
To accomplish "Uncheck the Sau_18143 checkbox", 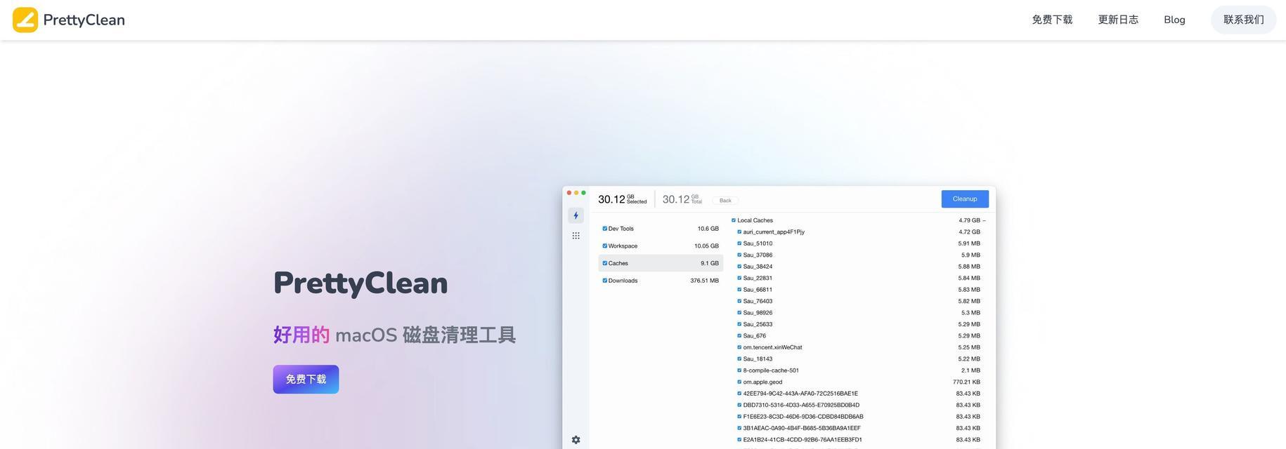I will point(739,359).
